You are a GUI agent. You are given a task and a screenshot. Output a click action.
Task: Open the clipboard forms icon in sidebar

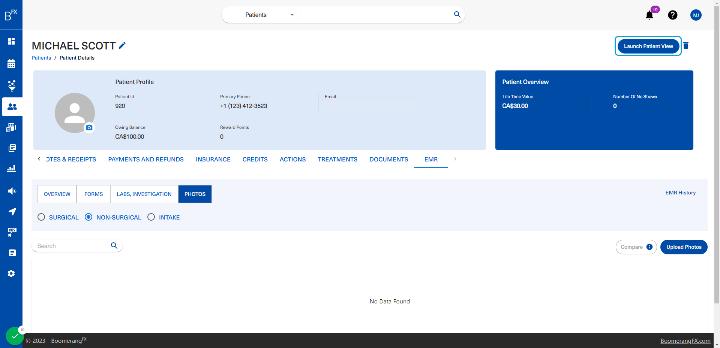point(12,253)
